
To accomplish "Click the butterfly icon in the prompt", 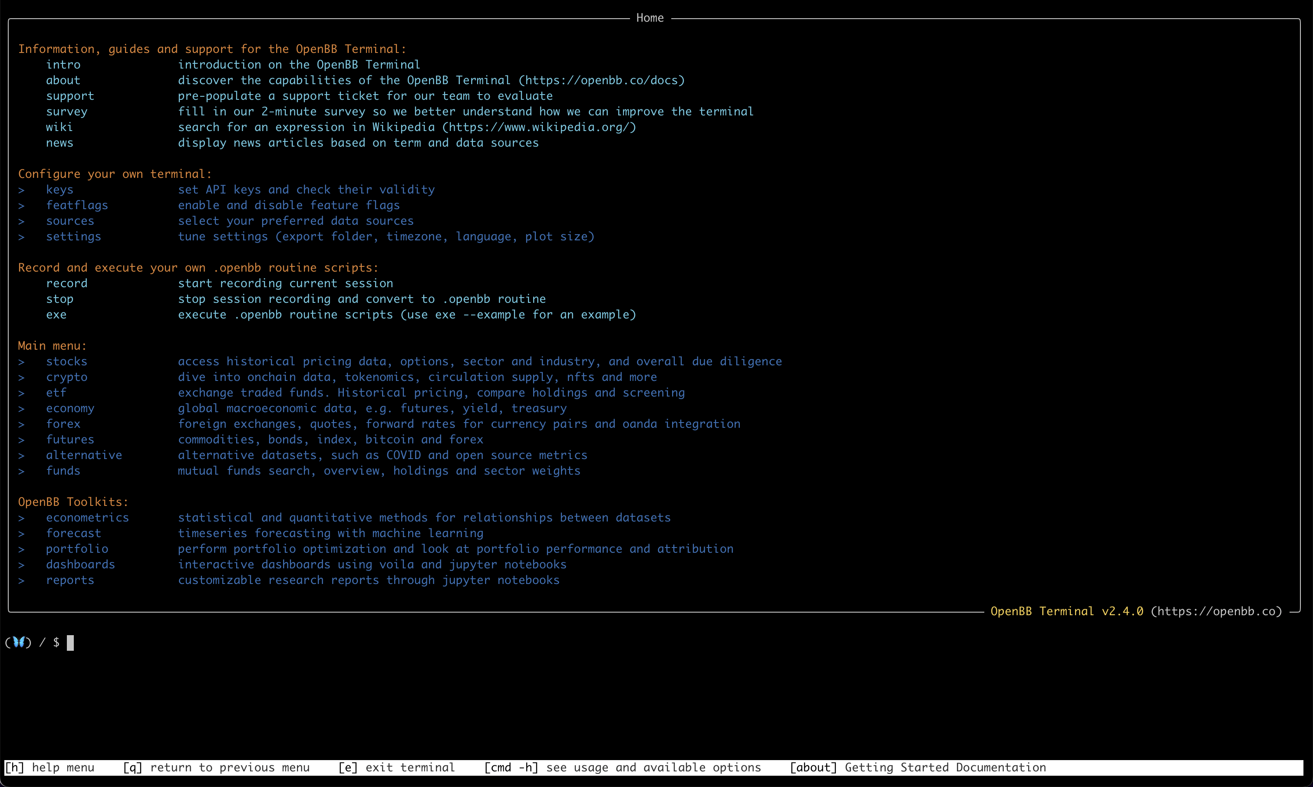I will [x=19, y=642].
